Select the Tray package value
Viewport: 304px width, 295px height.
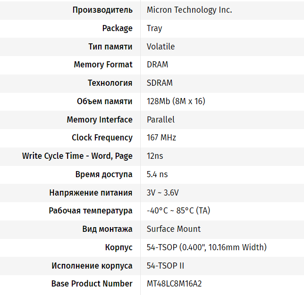[x=154, y=28]
